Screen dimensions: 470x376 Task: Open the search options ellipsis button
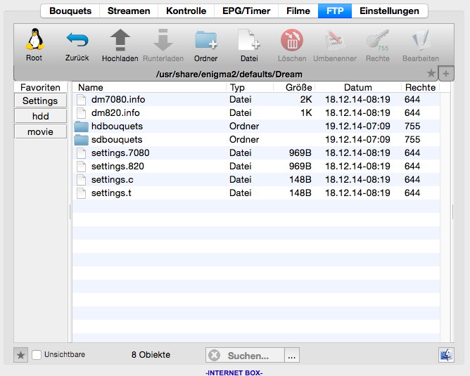292,356
